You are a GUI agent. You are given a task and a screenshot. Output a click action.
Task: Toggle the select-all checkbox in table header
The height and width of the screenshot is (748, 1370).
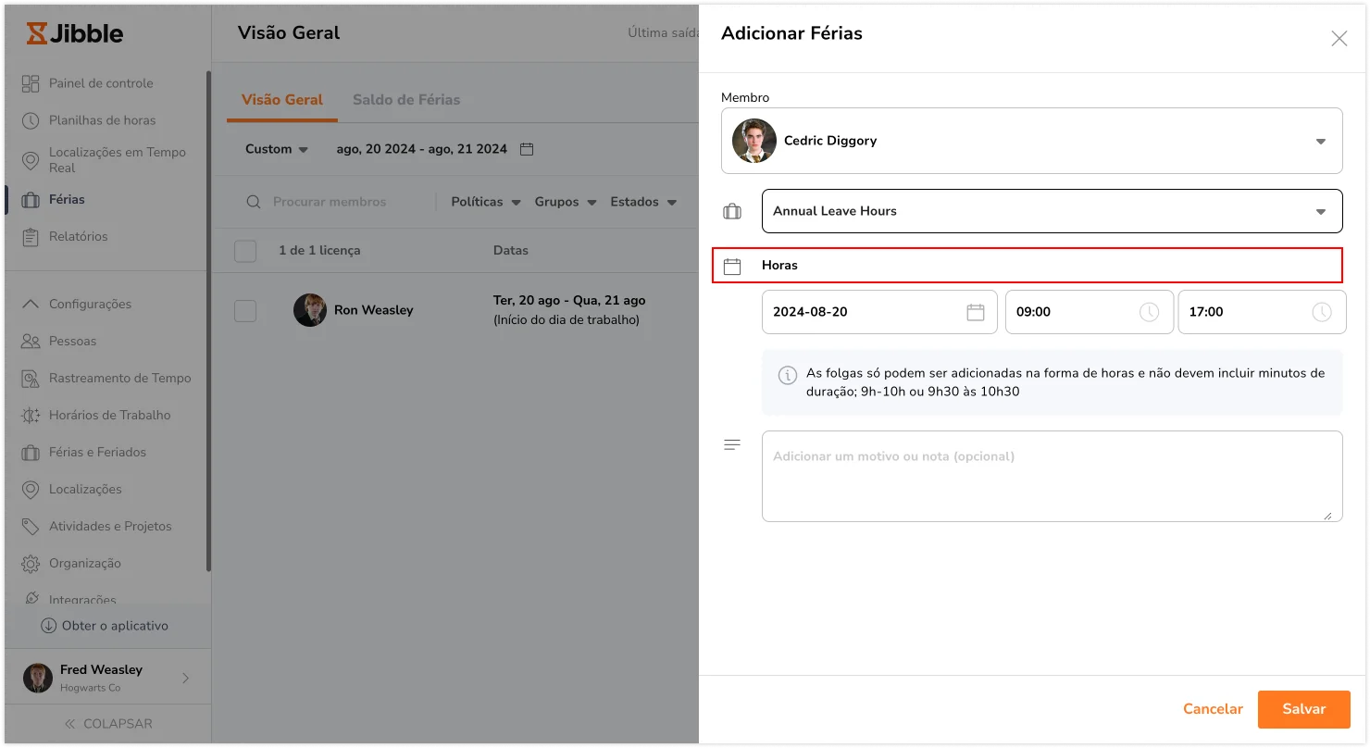[245, 251]
